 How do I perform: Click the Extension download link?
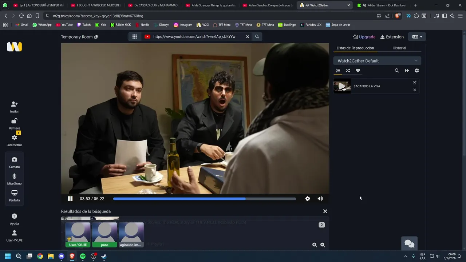pyautogui.click(x=392, y=37)
